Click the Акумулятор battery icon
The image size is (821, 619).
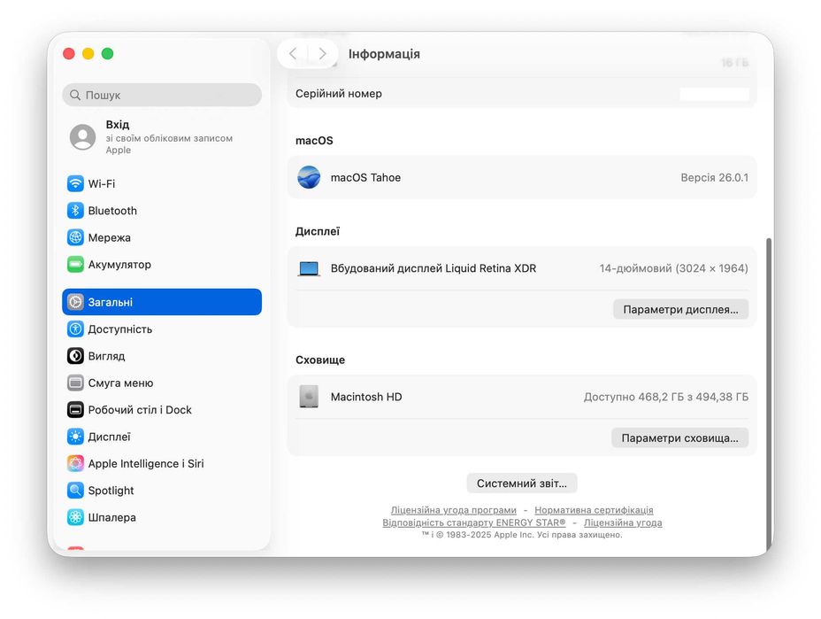pos(75,264)
